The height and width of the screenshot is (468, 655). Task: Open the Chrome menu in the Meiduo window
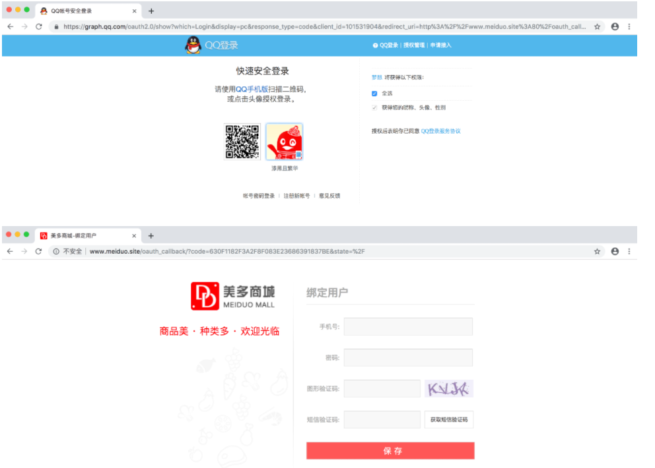coord(629,252)
